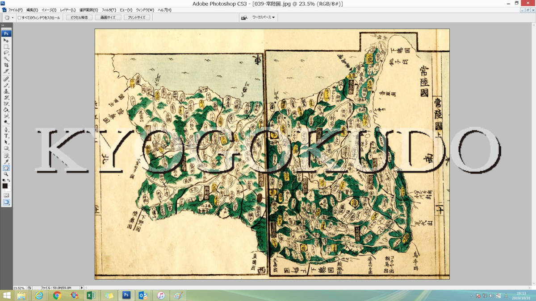
Task: Click the horizontal scrollbar below canvas
Action: pos(308,288)
